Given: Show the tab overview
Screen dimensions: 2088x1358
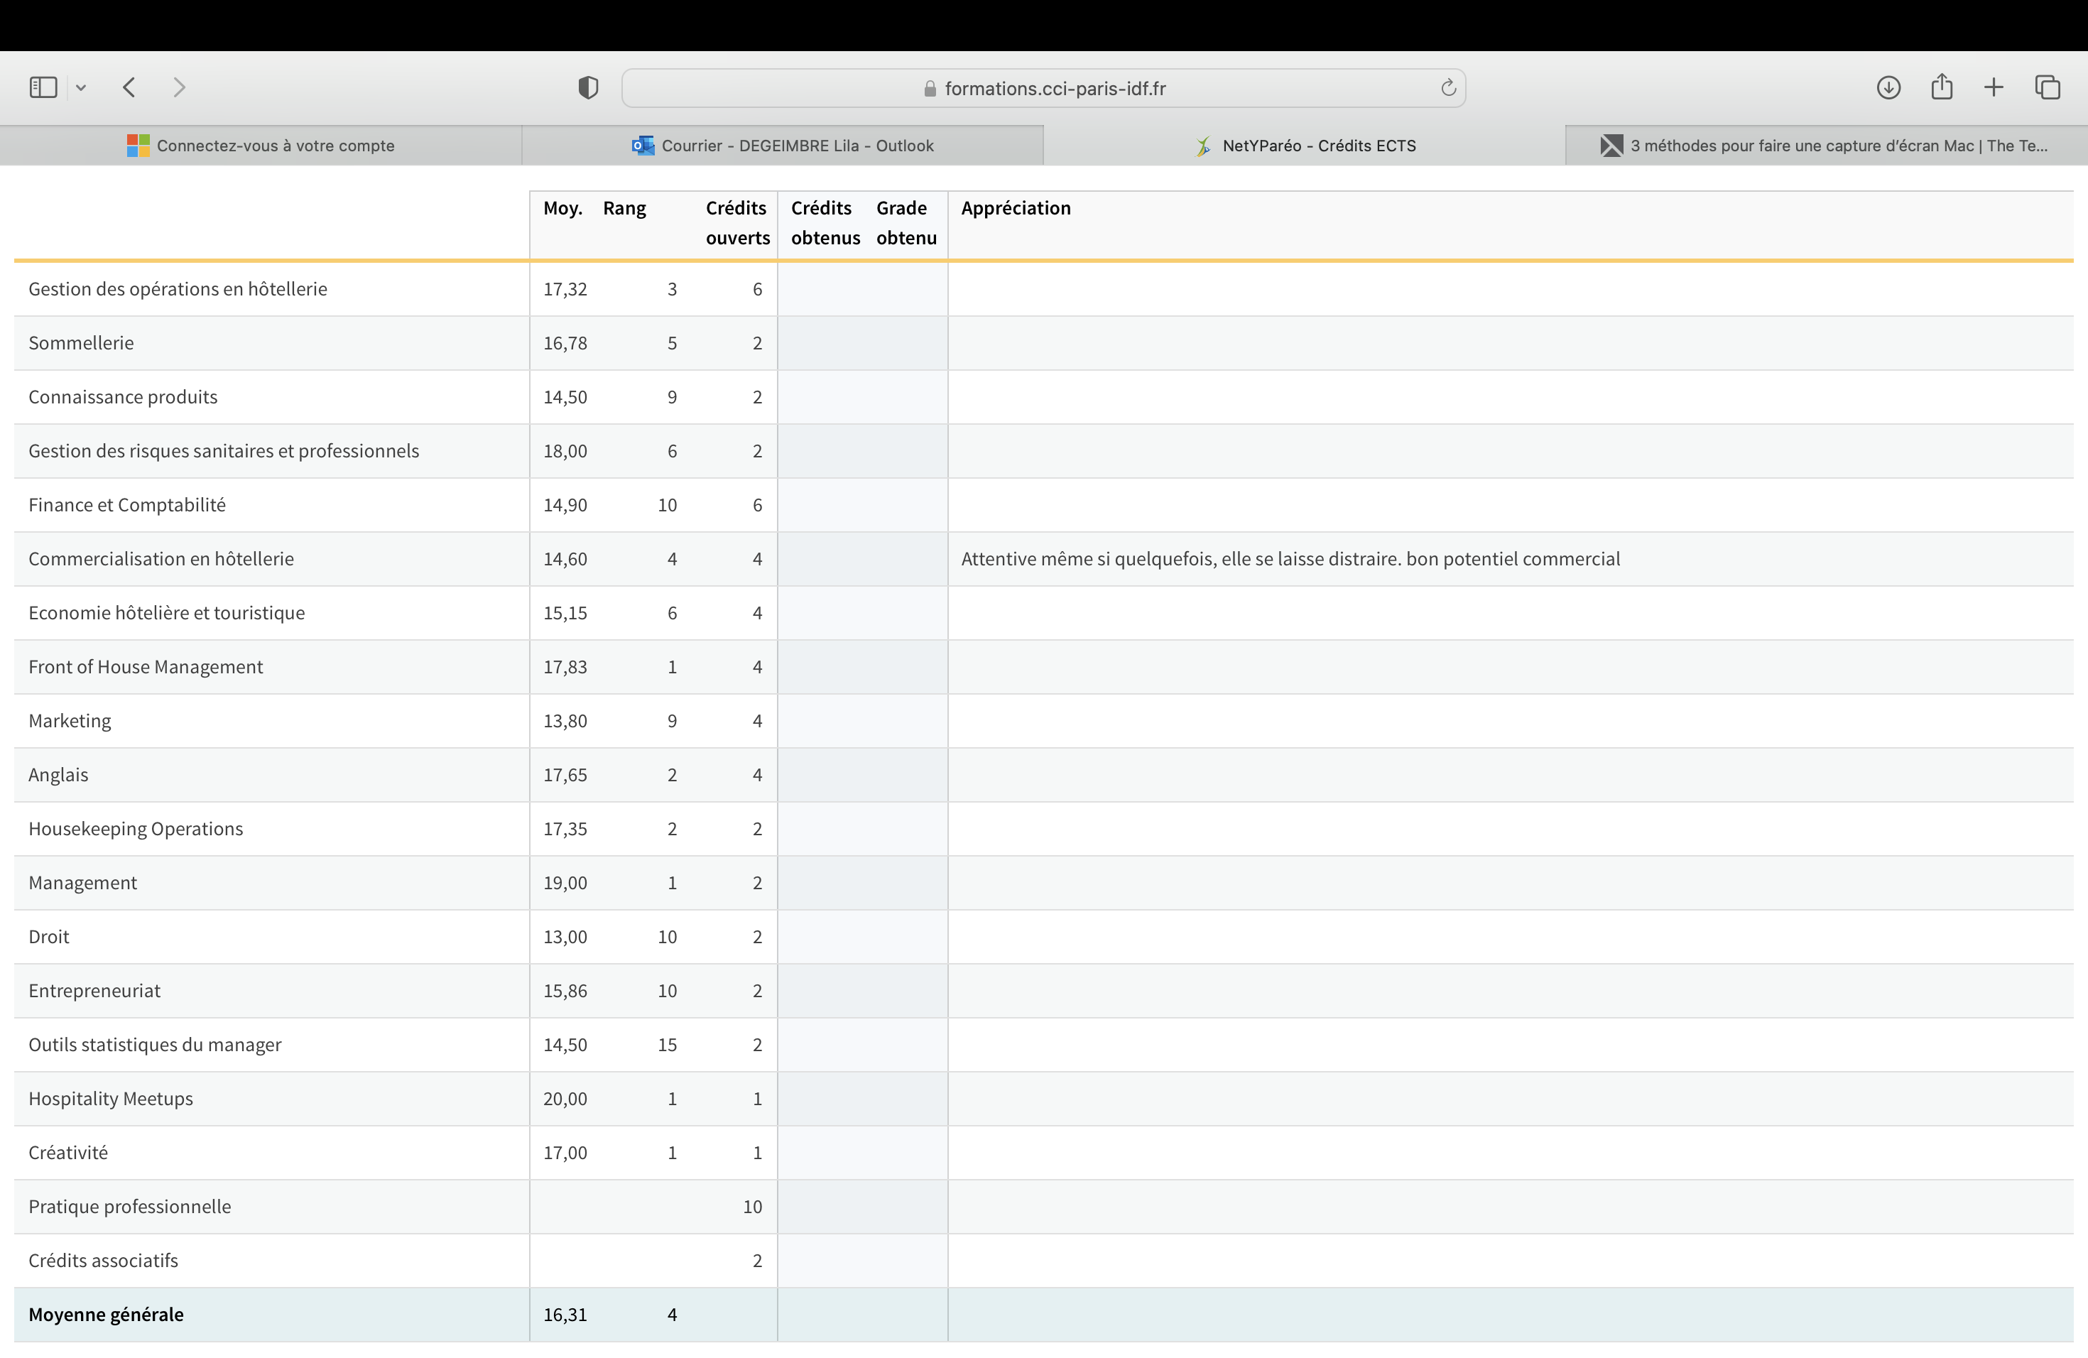Looking at the screenshot, I should coord(2047,87).
